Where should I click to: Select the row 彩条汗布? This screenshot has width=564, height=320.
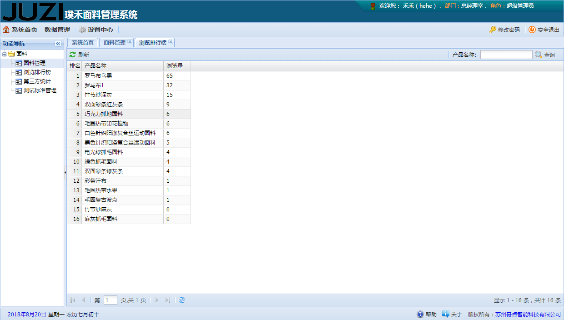click(x=129, y=181)
